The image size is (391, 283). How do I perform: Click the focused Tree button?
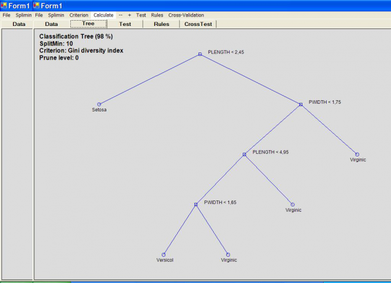pos(89,24)
